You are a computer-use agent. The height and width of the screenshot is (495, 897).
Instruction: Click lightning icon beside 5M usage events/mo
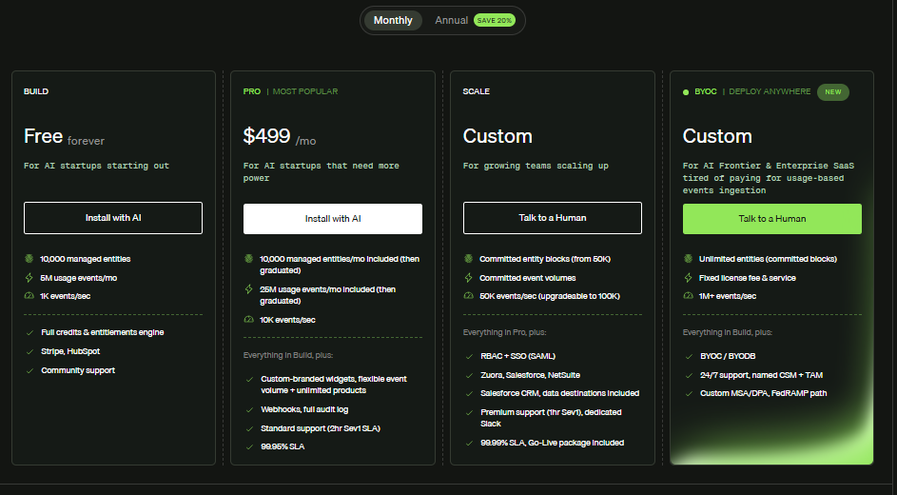[x=29, y=278]
